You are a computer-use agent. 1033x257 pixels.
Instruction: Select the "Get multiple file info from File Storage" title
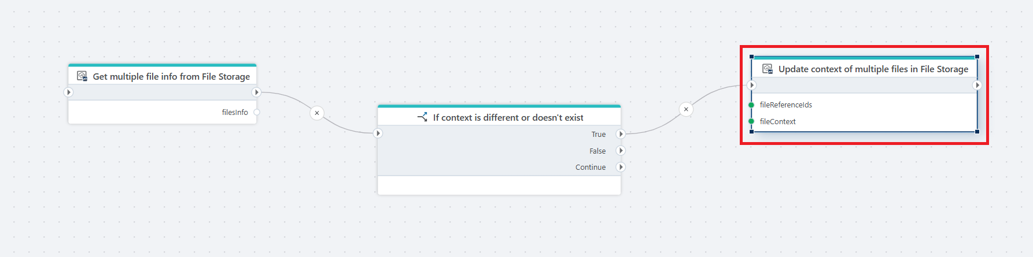click(x=171, y=76)
